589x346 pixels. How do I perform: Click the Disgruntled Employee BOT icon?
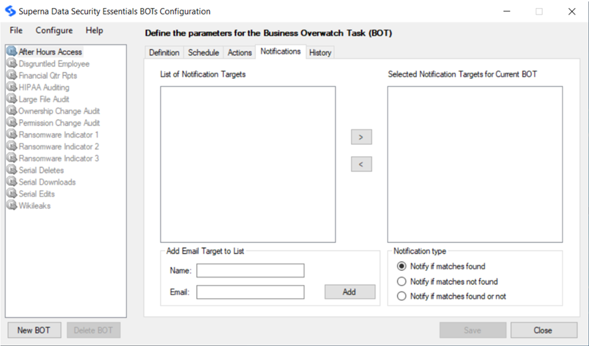12,63
